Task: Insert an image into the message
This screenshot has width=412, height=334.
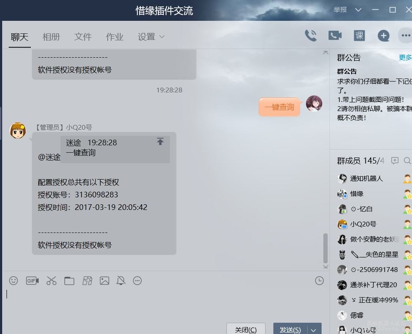Action: tap(104, 281)
